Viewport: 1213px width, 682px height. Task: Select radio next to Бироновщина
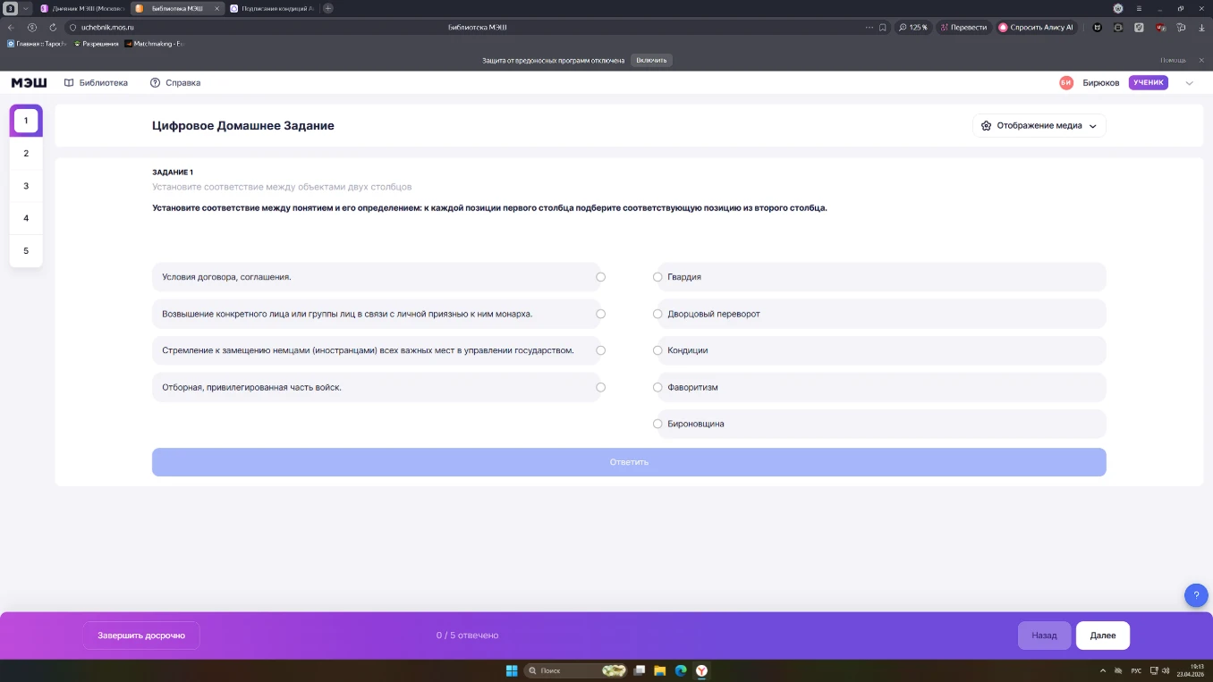[657, 424]
